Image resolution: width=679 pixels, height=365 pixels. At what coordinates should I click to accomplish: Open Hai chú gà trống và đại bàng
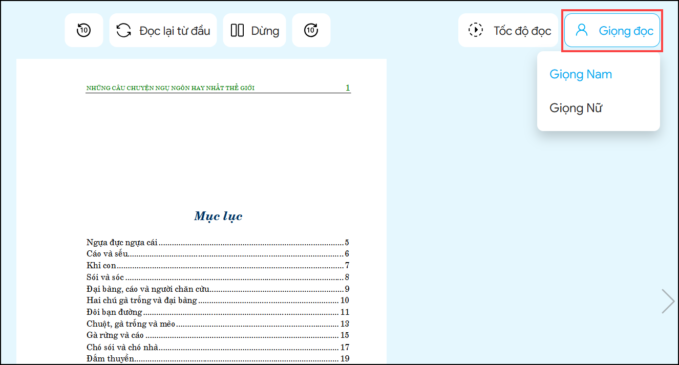click(x=142, y=300)
